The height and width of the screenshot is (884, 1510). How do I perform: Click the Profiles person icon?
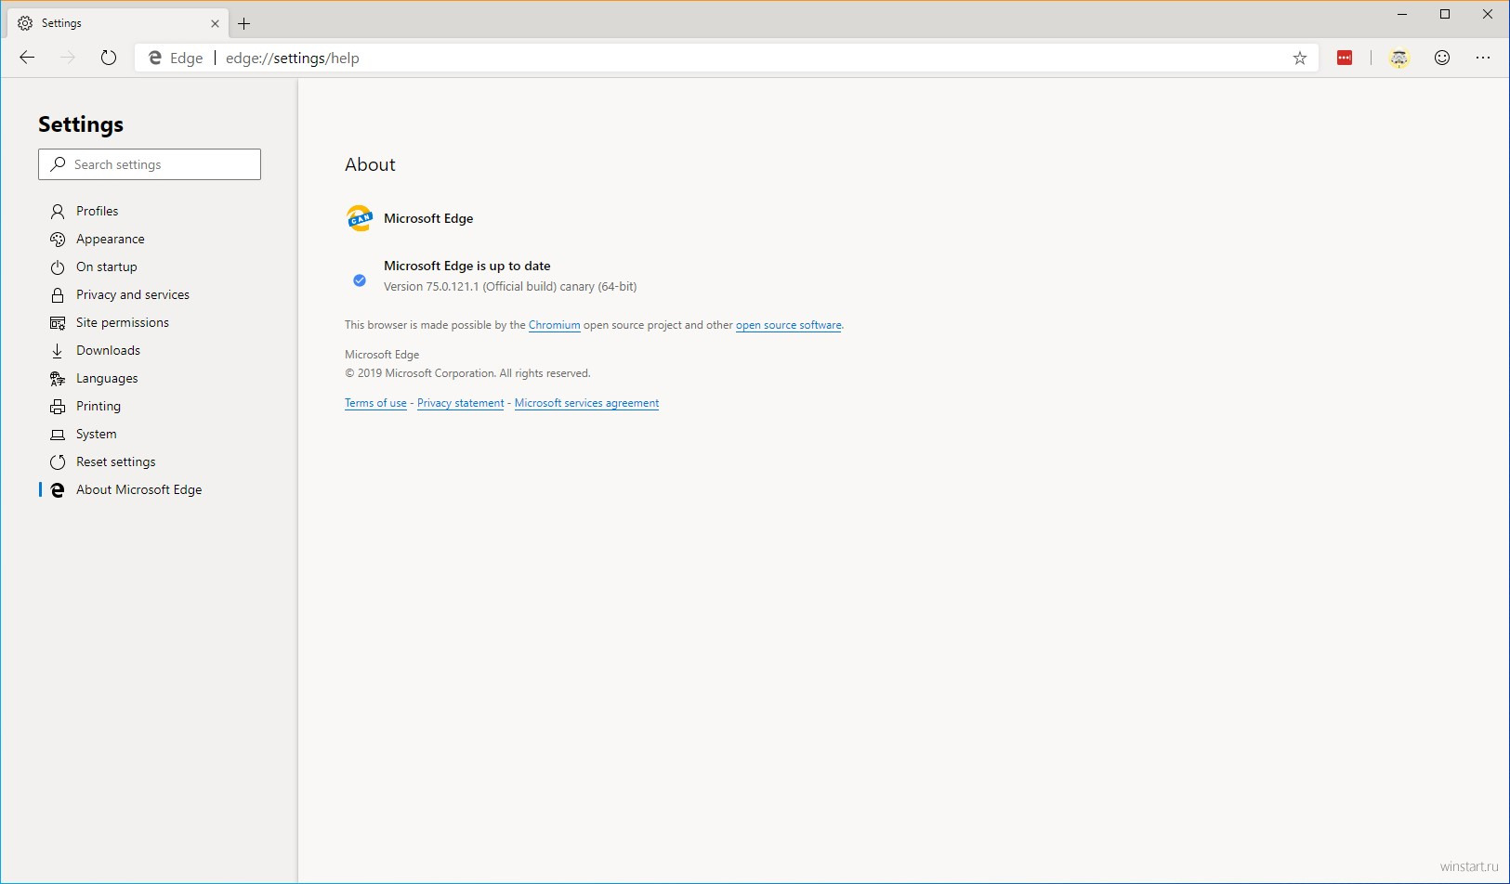58,212
